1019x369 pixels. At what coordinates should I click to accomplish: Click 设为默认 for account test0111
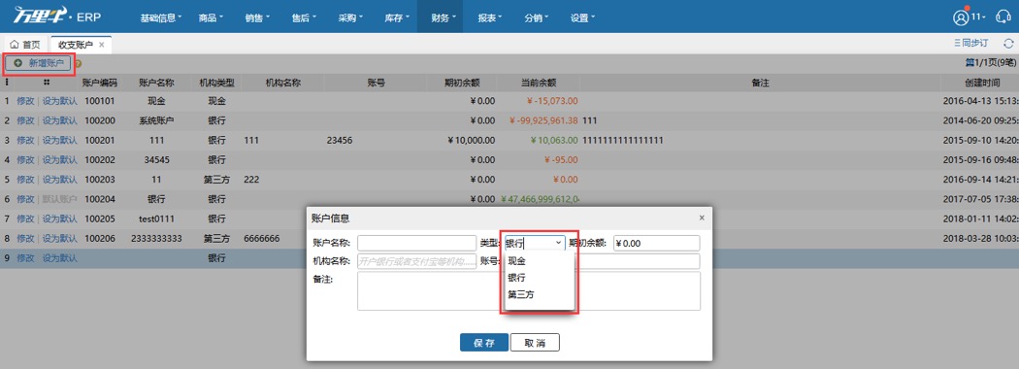coord(60,218)
